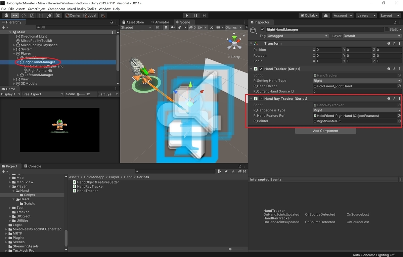Click Project search by type icon

(219, 171)
